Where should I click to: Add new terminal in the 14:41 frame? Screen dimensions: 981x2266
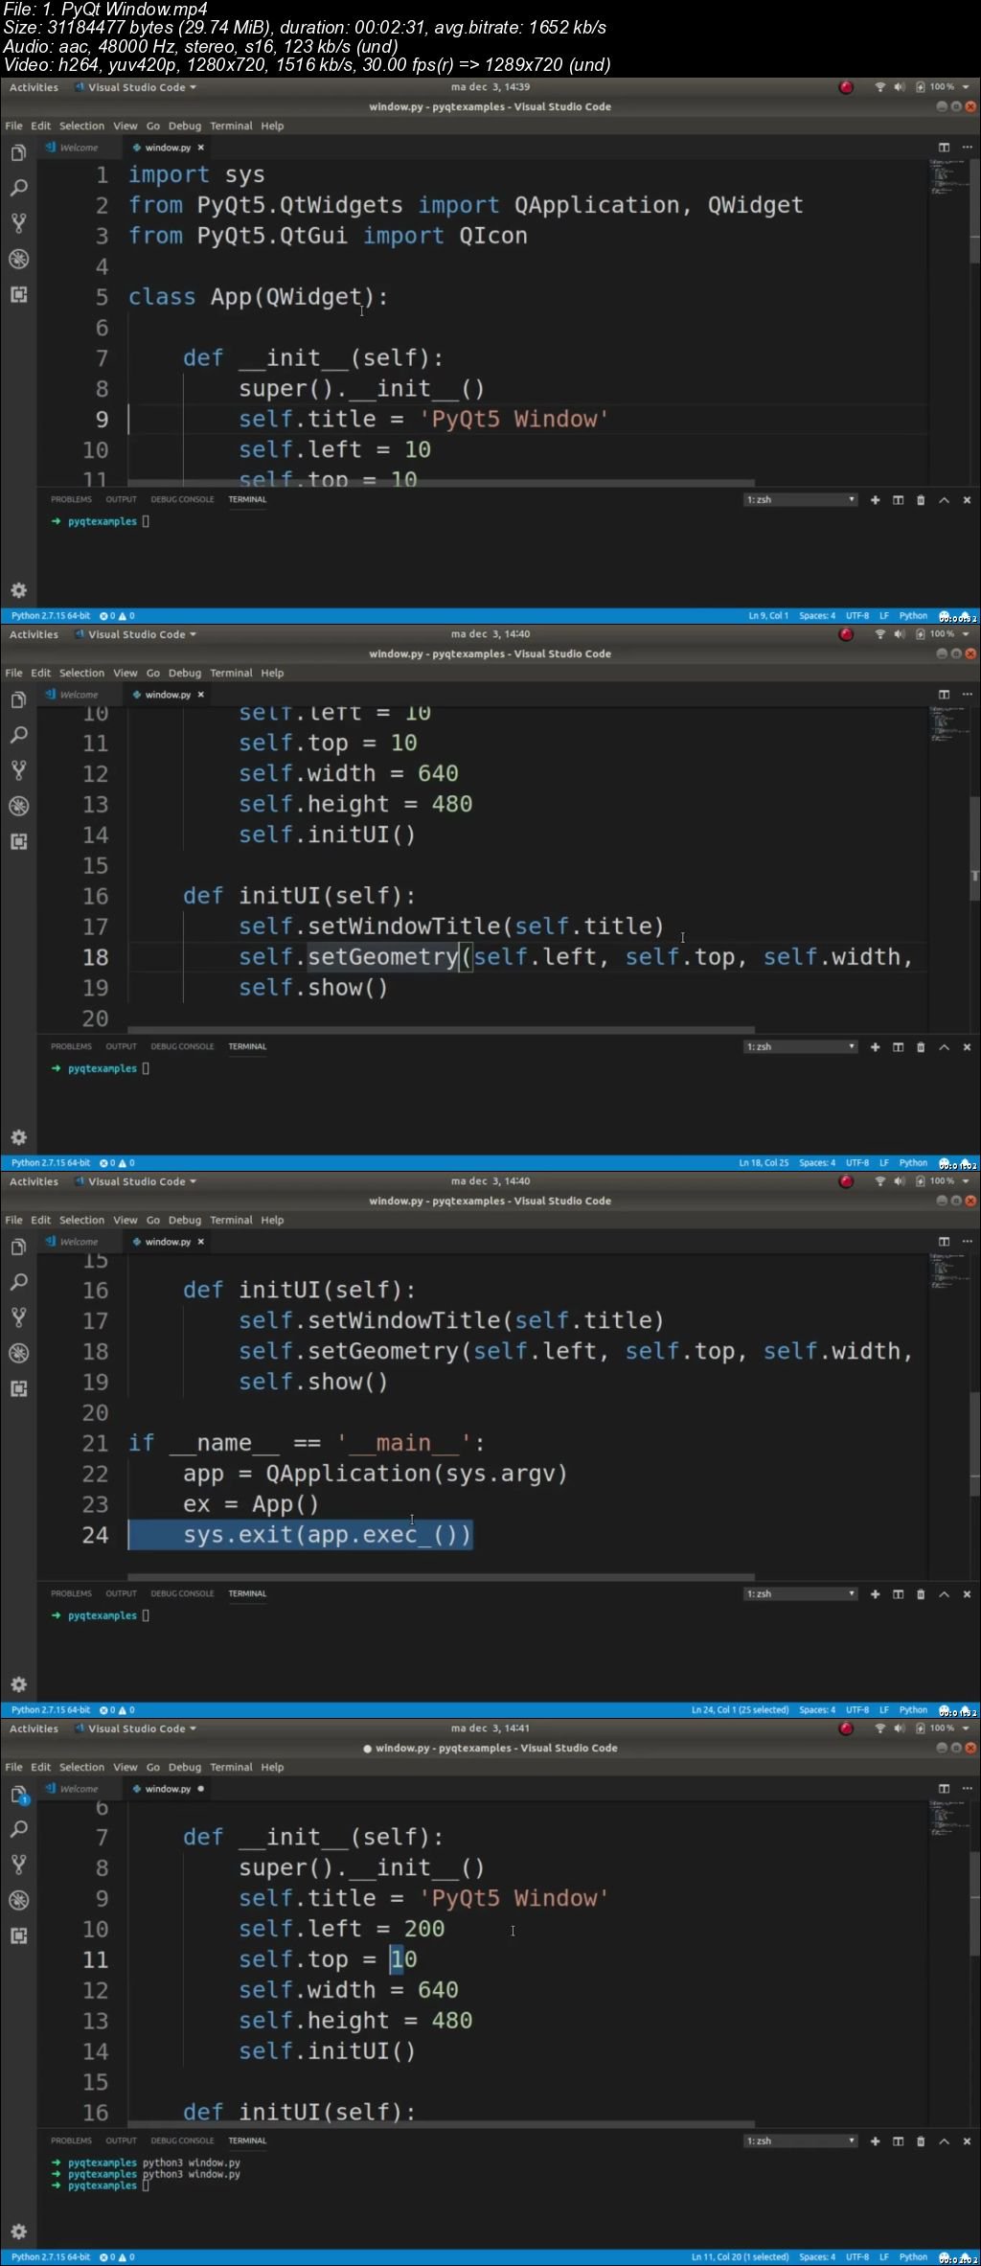point(875,2141)
